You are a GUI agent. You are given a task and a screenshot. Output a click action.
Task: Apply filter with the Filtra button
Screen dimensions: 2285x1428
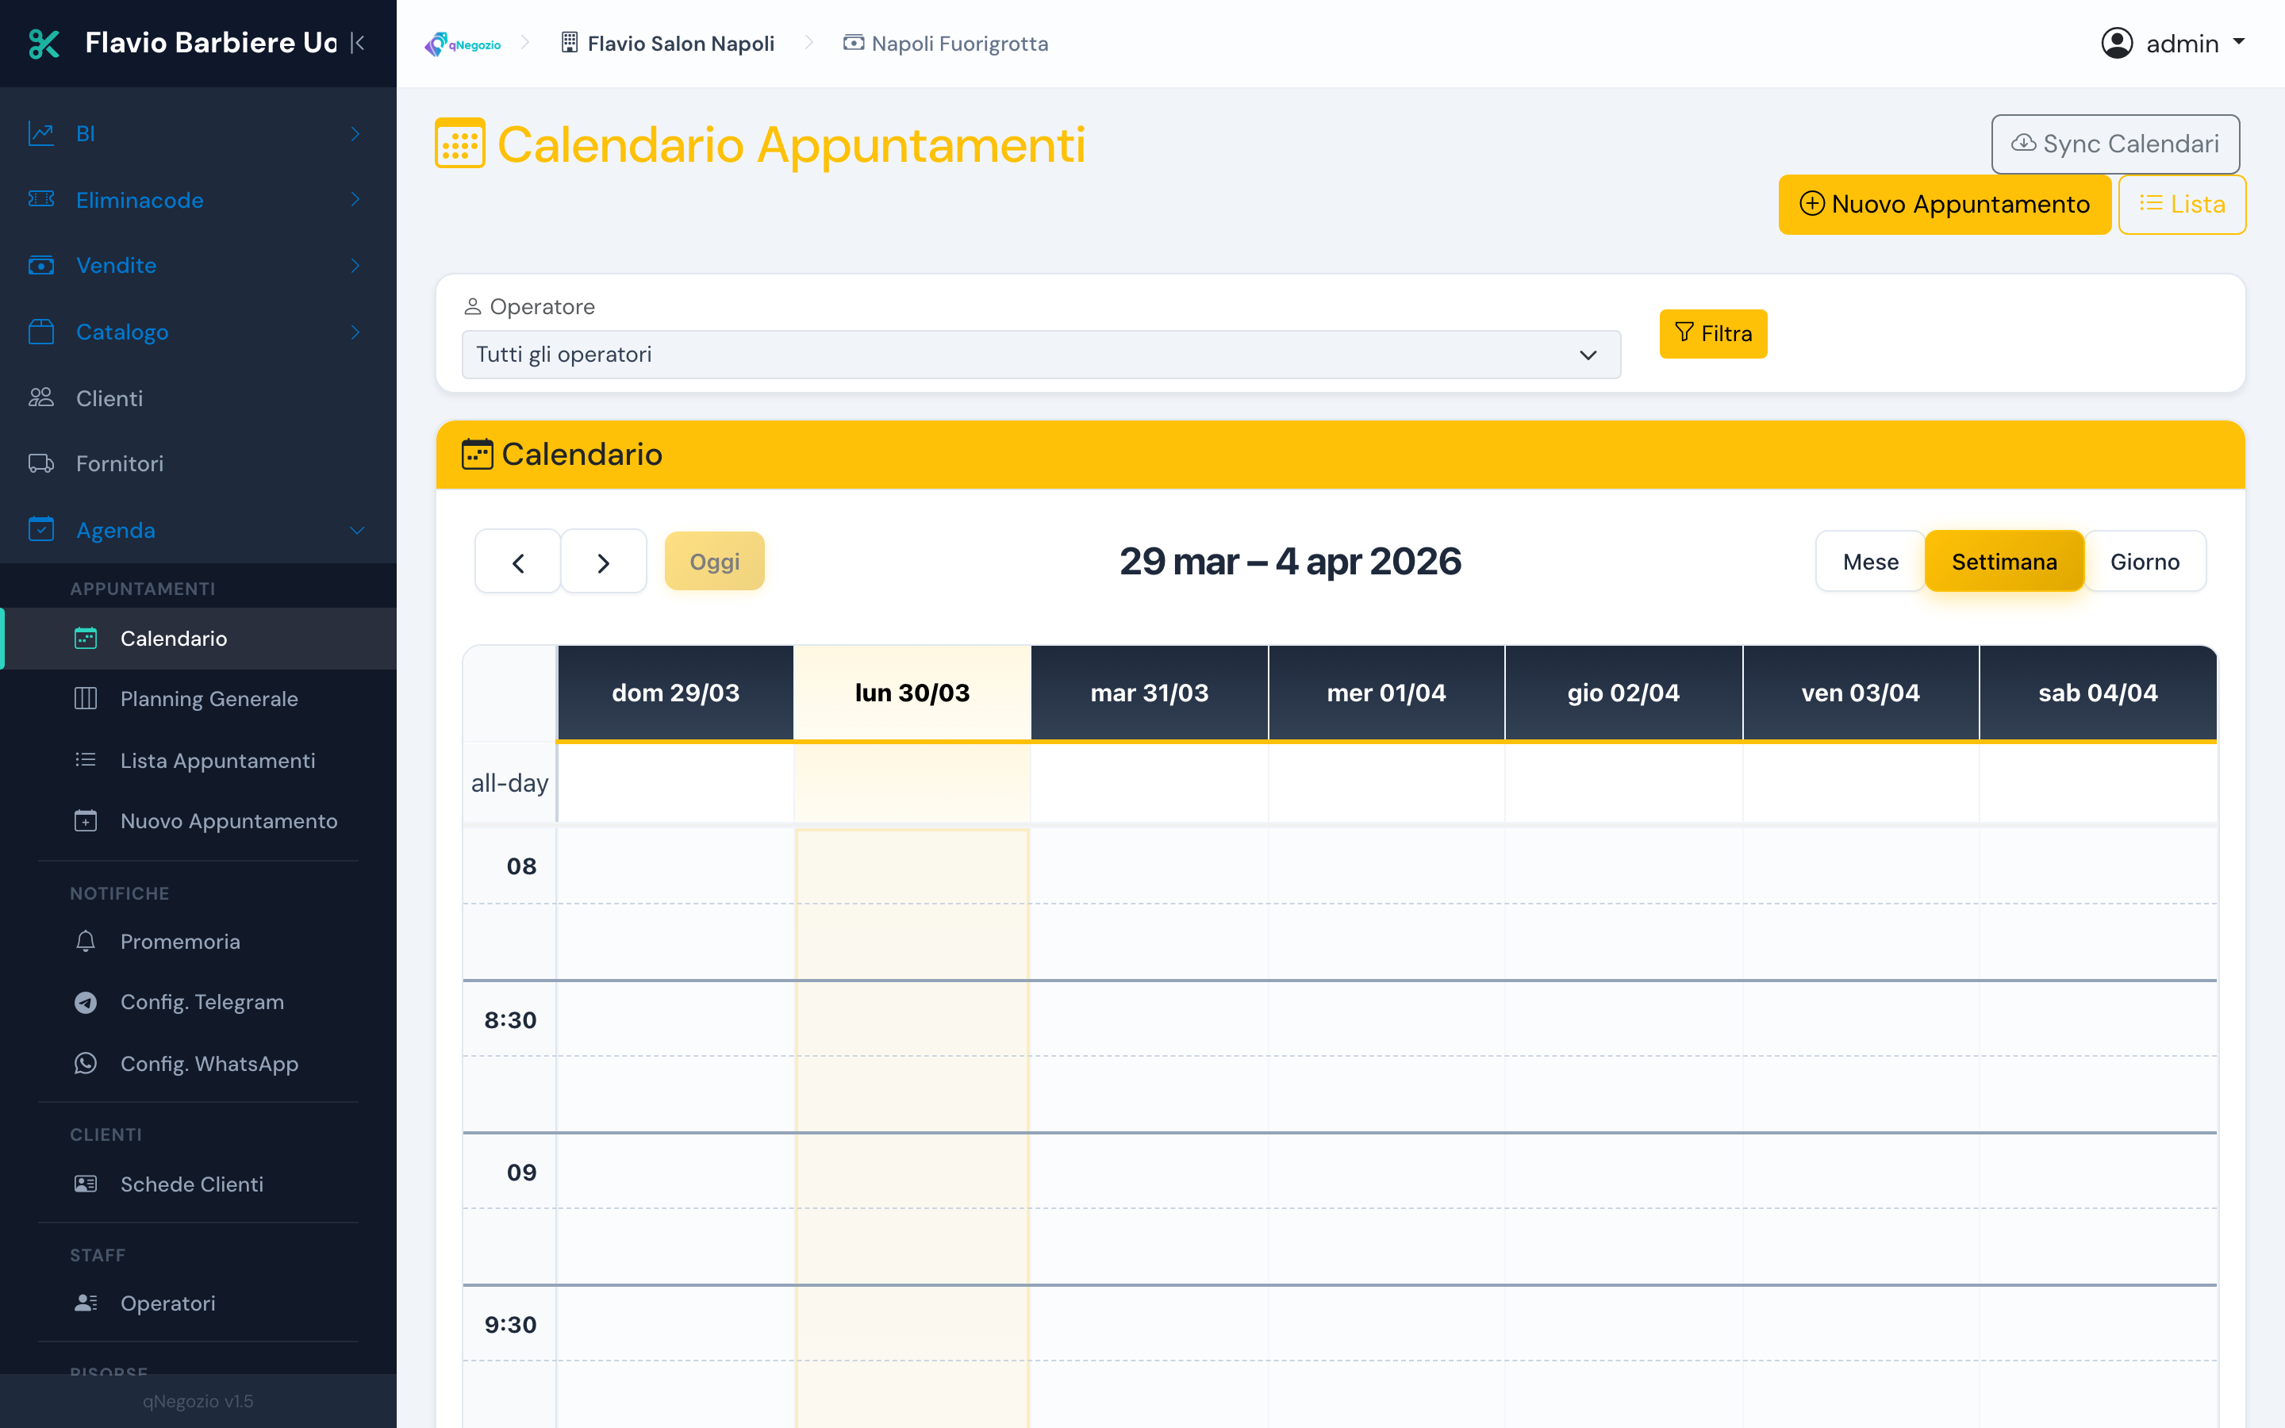[x=1713, y=333]
